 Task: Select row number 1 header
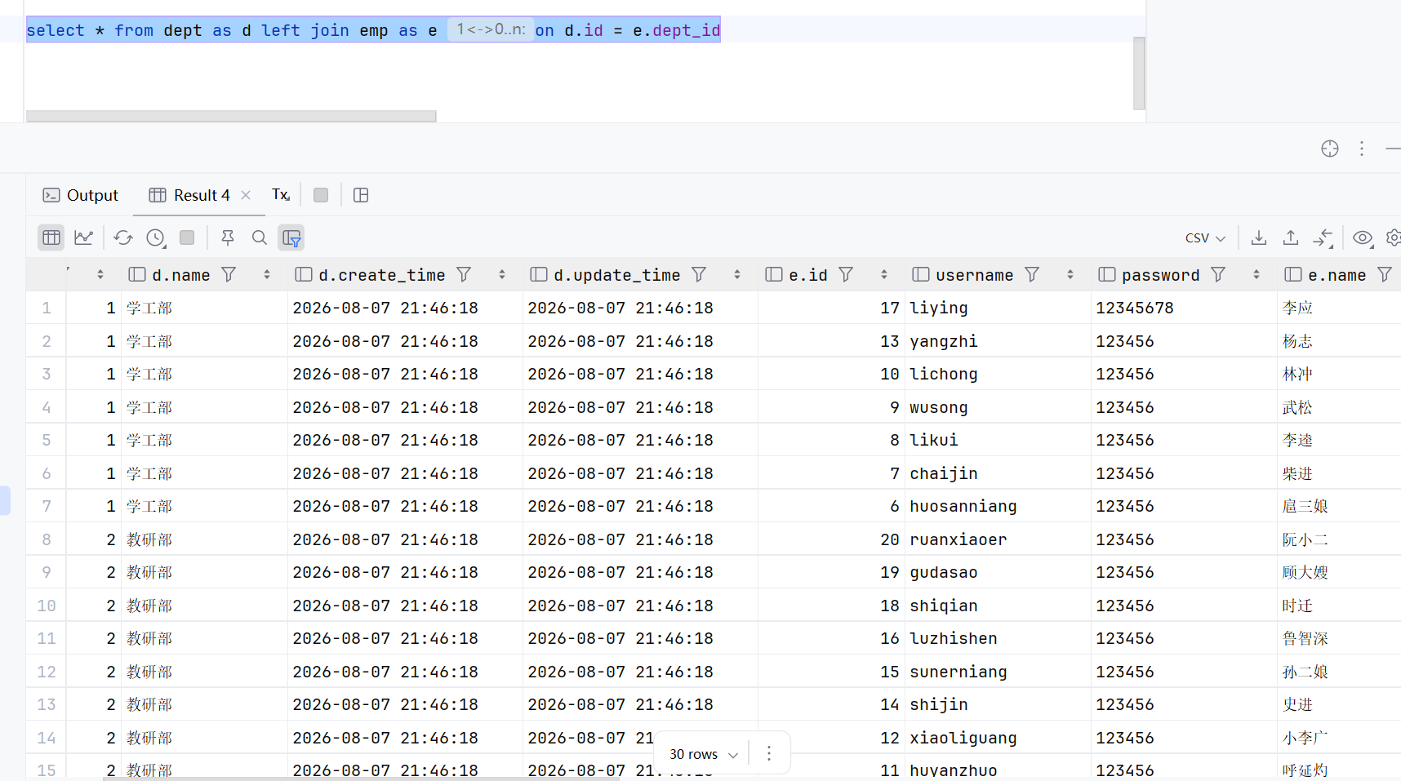pyautogui.click(x=47, y=308)
